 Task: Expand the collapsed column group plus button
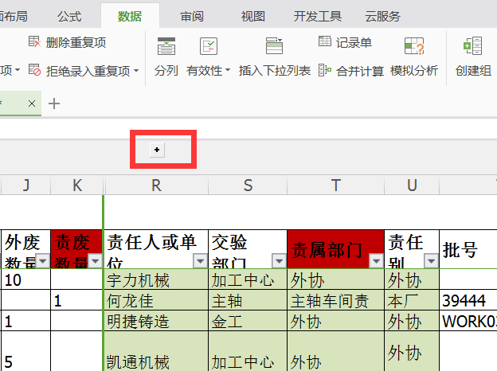157,150
